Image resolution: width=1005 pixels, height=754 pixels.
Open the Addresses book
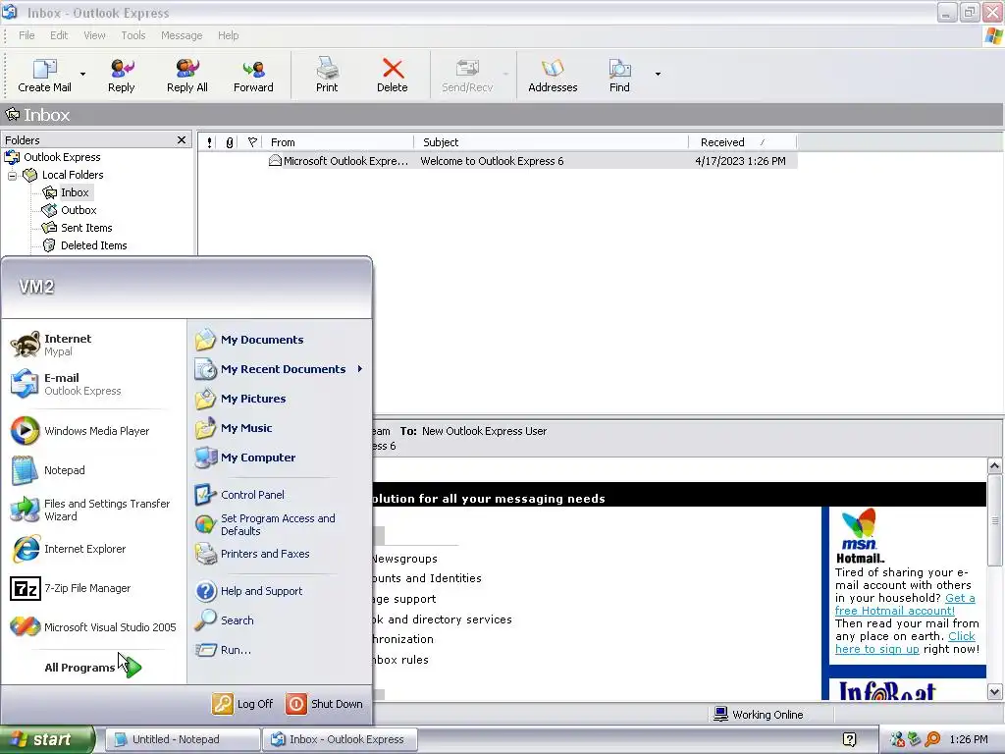pos(553,76)
